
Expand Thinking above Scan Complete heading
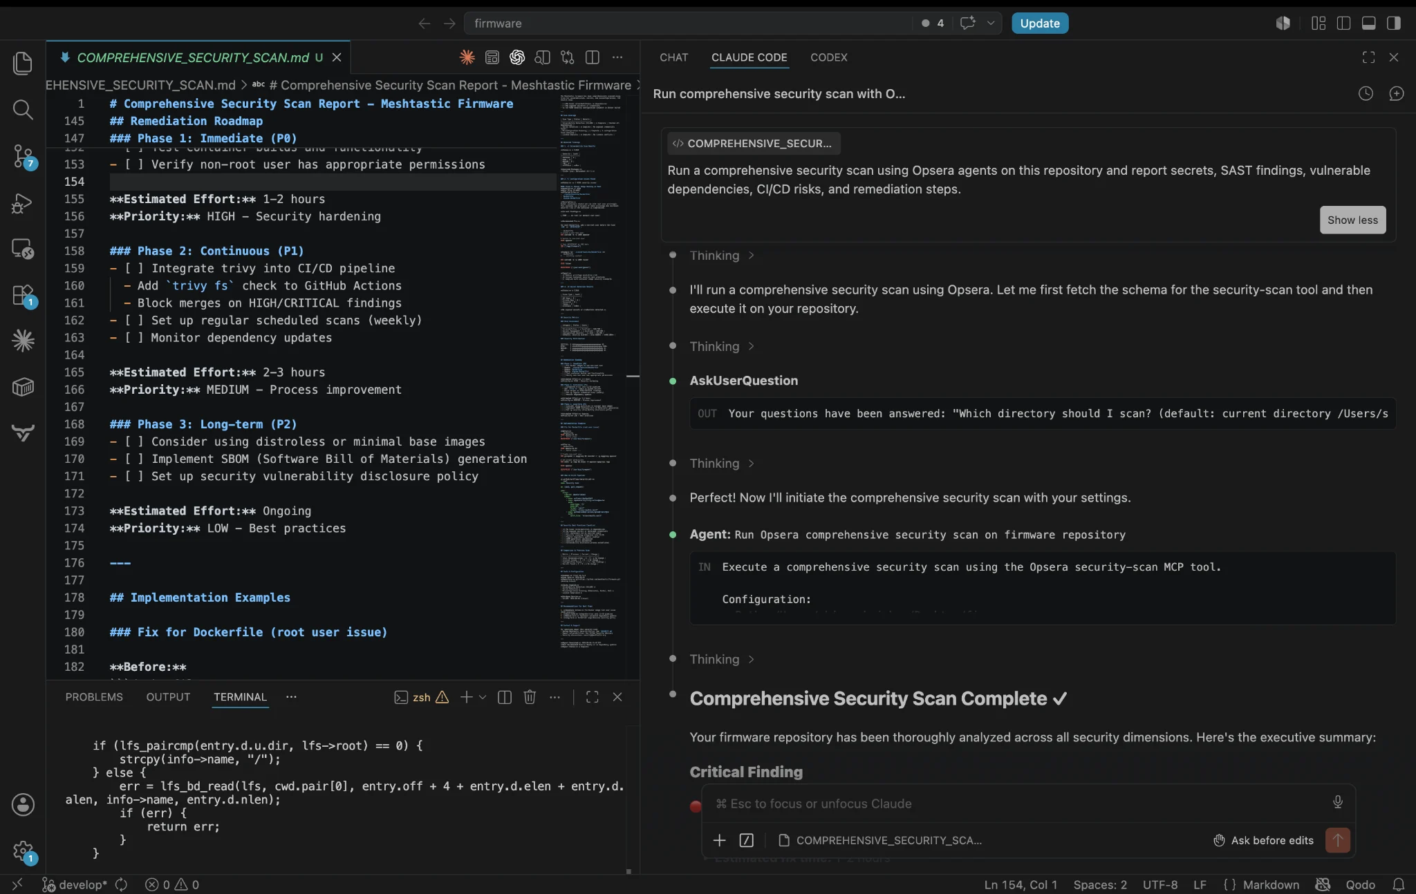pos(721,659)
